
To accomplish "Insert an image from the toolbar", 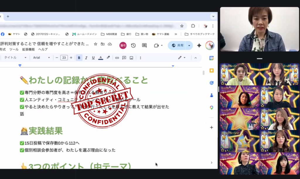I will [x=132, y=58].
